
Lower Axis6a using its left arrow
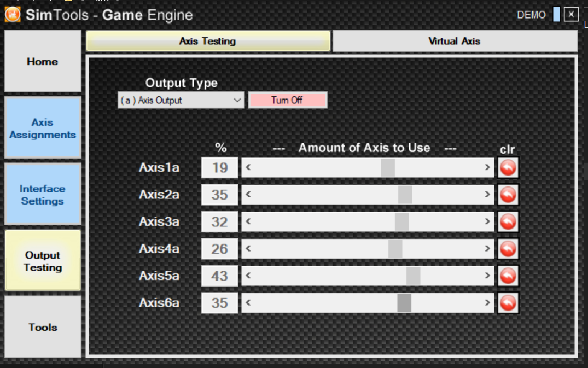248,303
